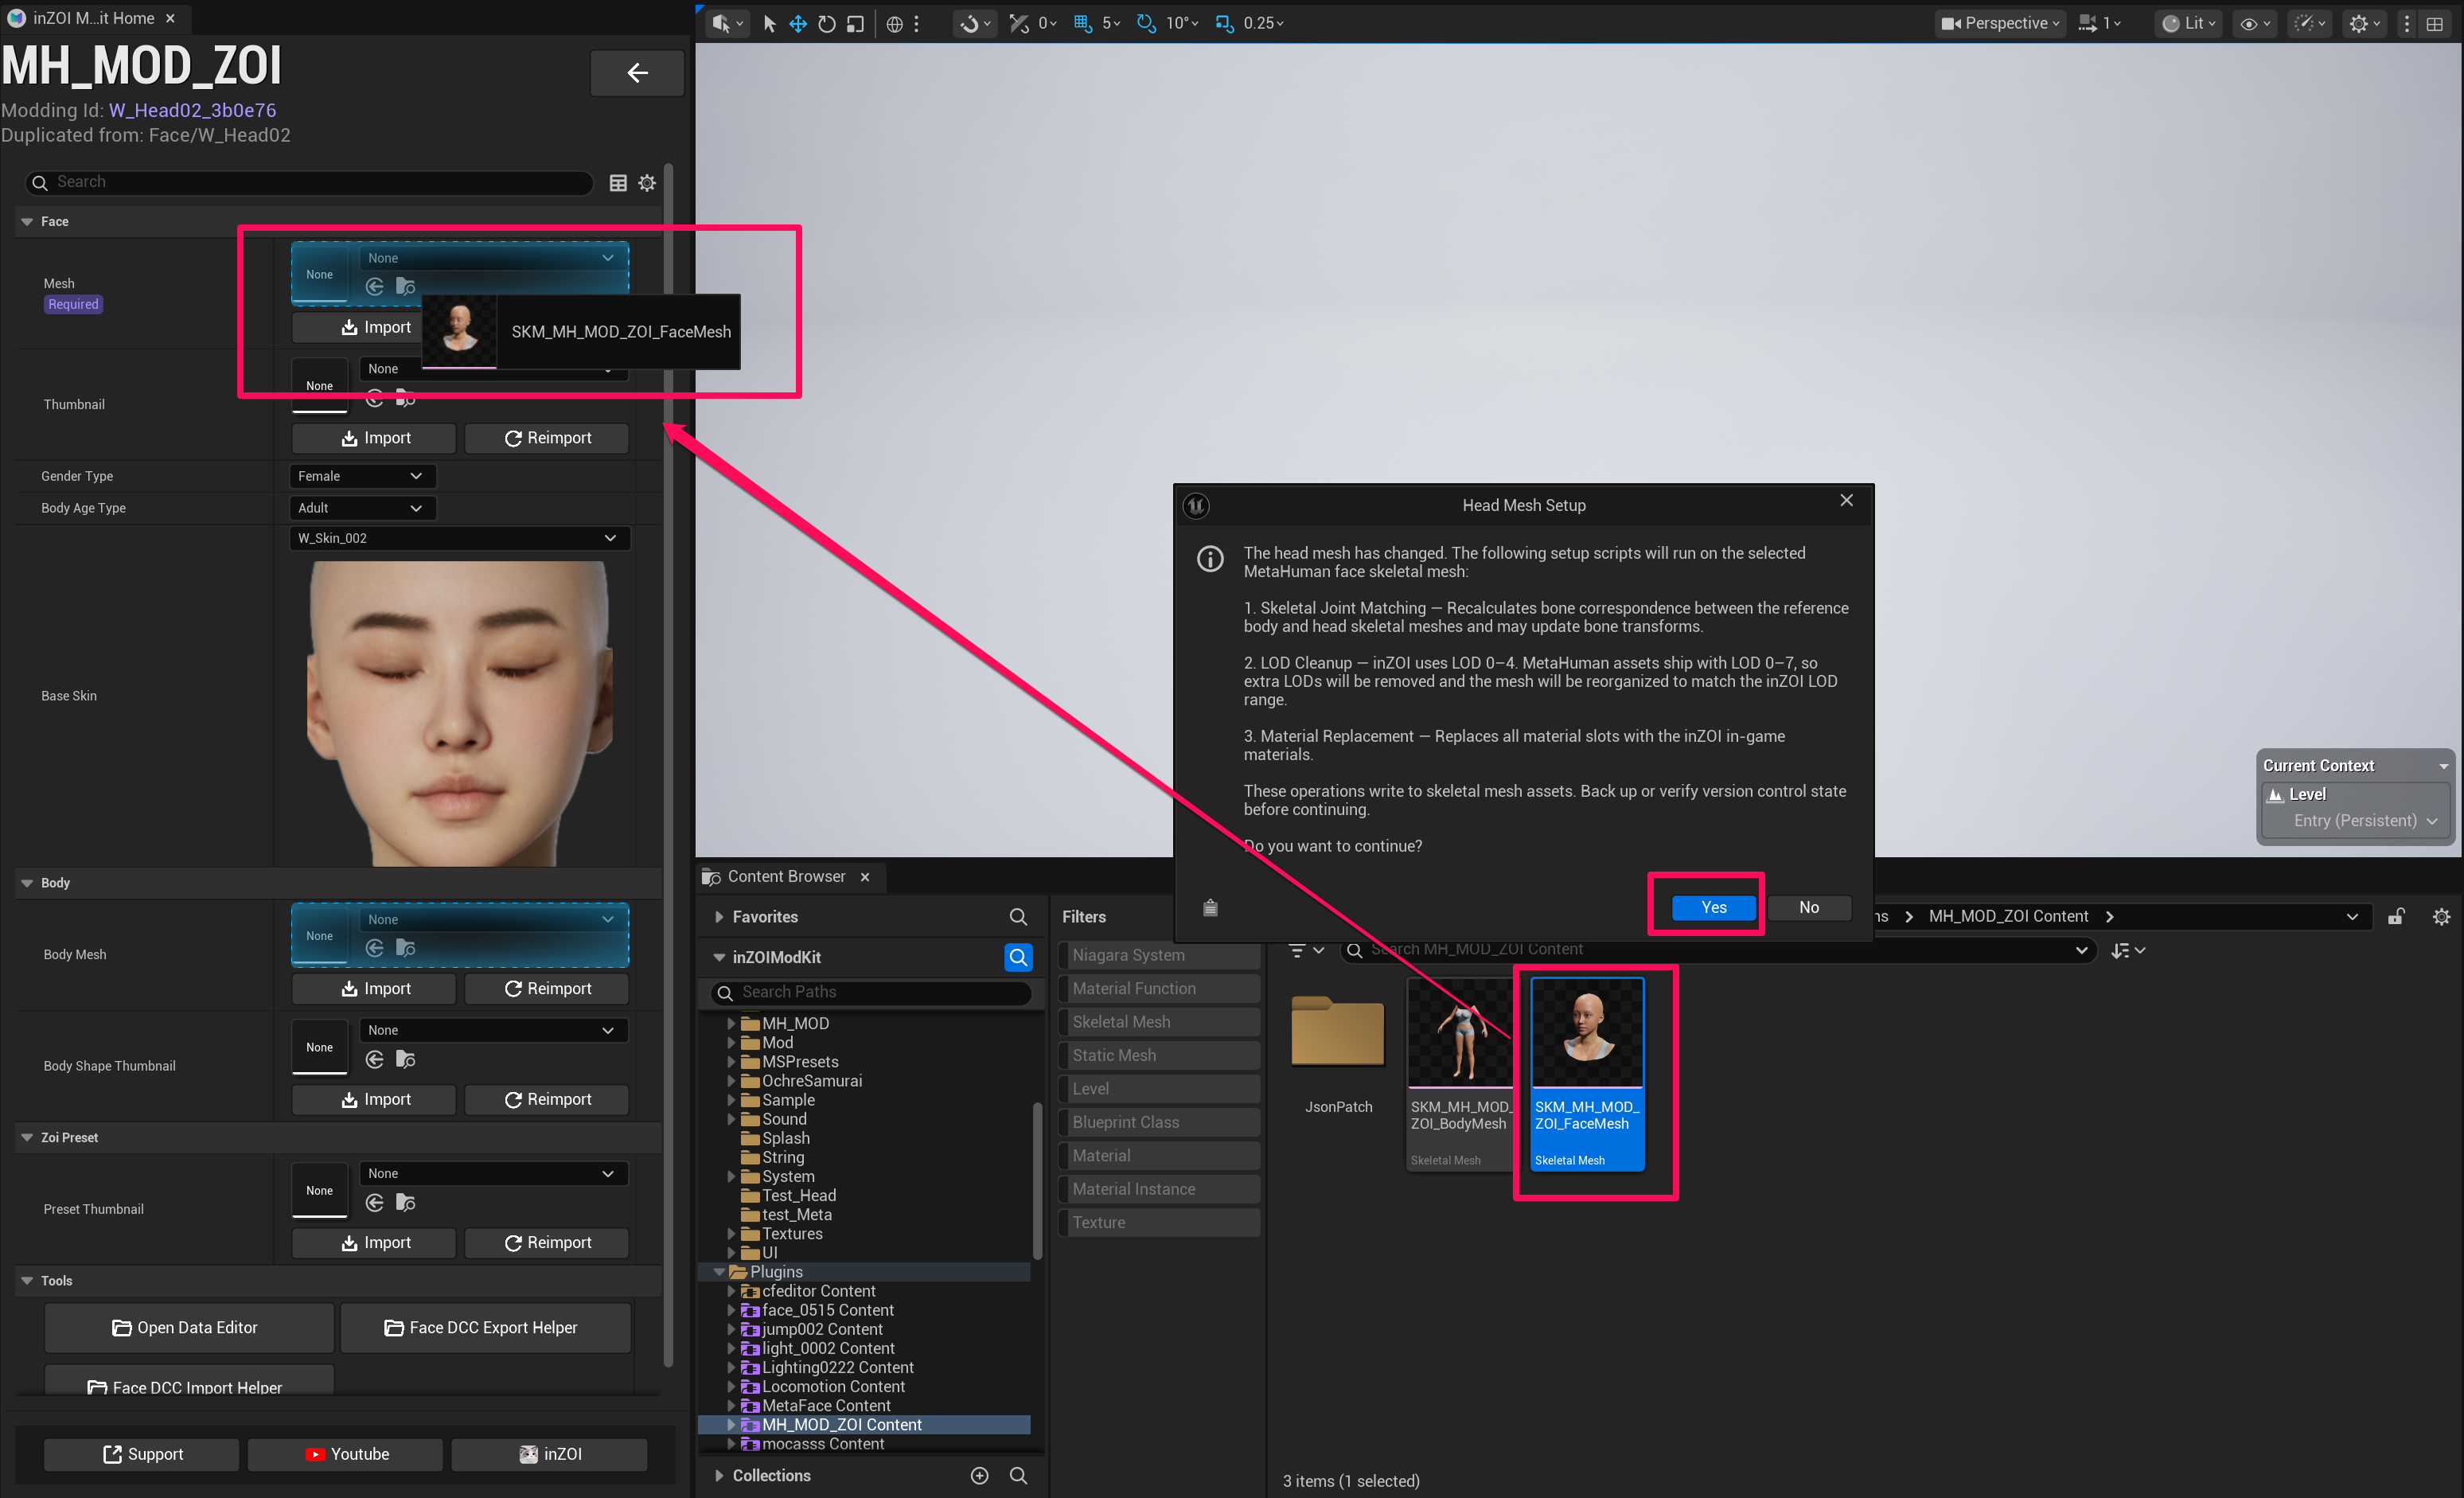Browse to Body Shape Thumbnail asset icon

click(x=405, y=1059)
